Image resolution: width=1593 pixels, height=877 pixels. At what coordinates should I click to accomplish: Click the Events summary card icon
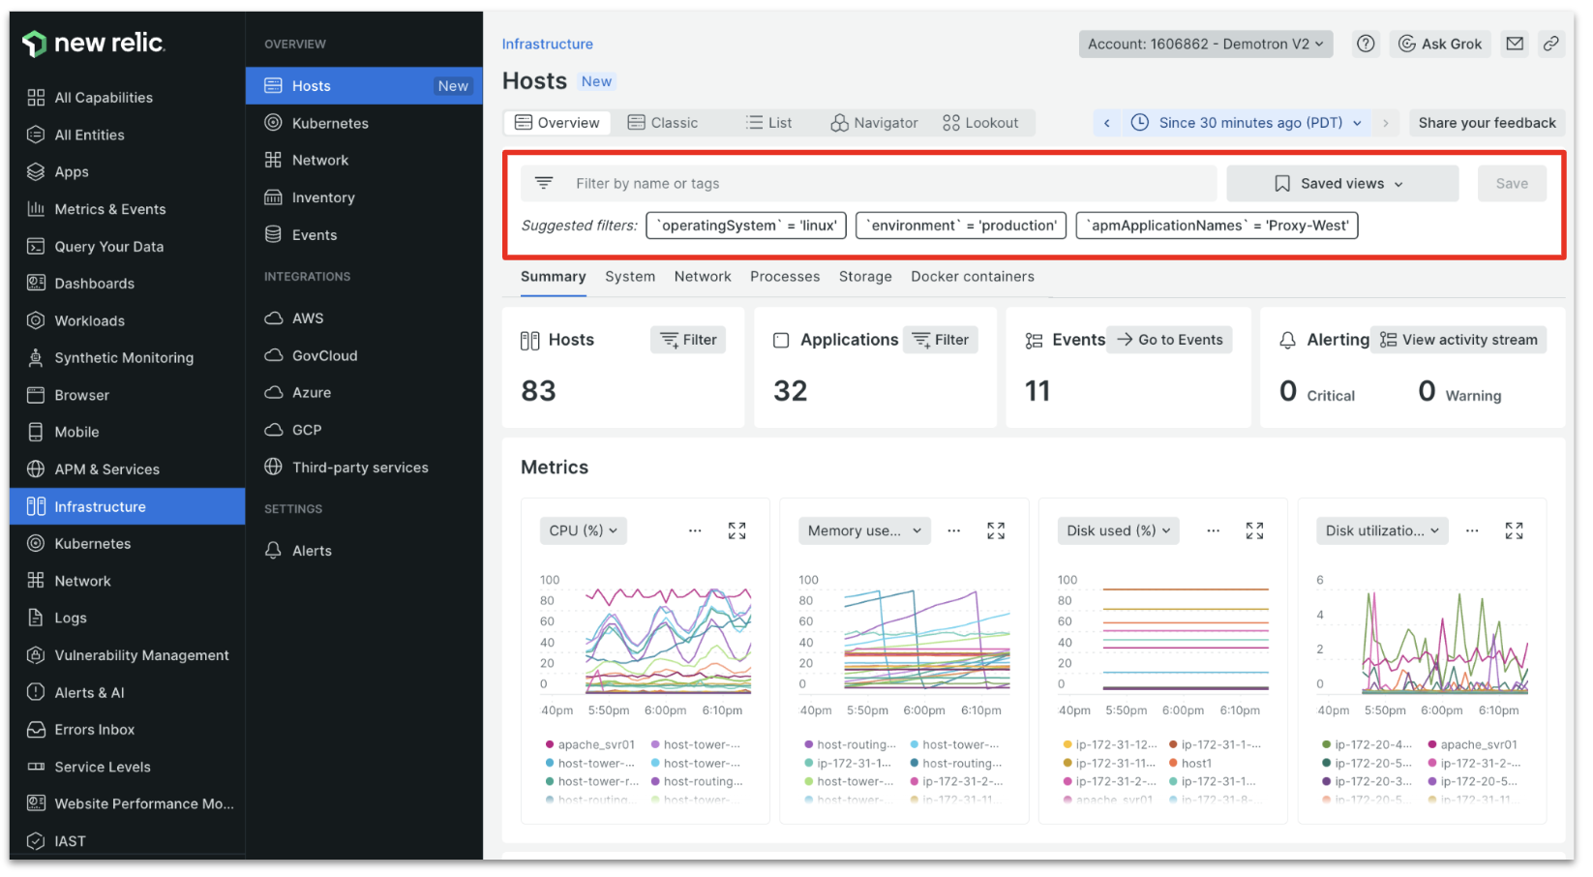(x=1034, y=340)
